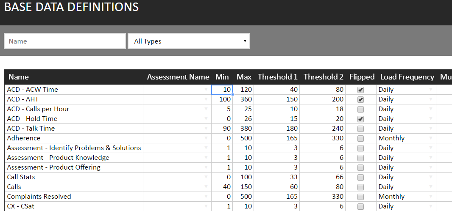Expand Assessment Name dropdown for Assessment - Product Knowledge

click(206, 158)
